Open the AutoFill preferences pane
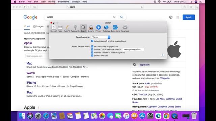216x121 pixels. pyautogui.click(x=67, y=29)
